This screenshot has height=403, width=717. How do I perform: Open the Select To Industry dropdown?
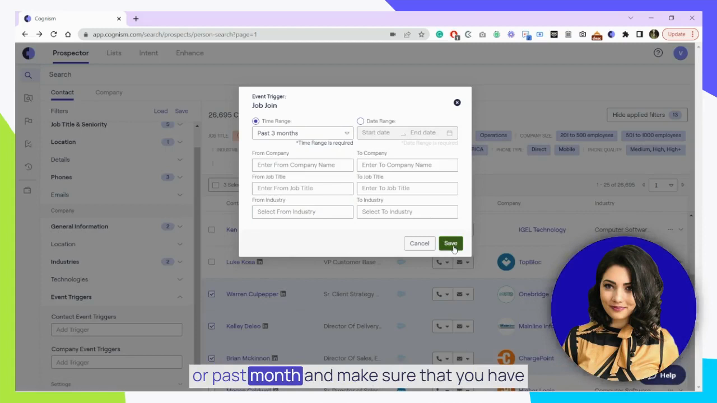tap(407, 212)
